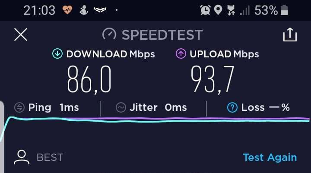This screenshot has height=173, width=311.
Task: Tap the speed graph line
Action: pos(157,120)
